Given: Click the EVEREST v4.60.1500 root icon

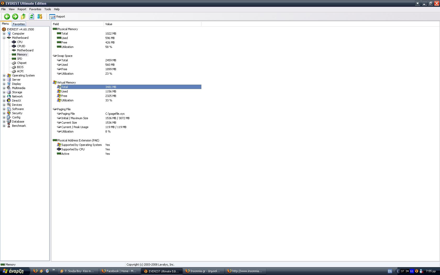Looking at the screenshot, I should point(4,29).
